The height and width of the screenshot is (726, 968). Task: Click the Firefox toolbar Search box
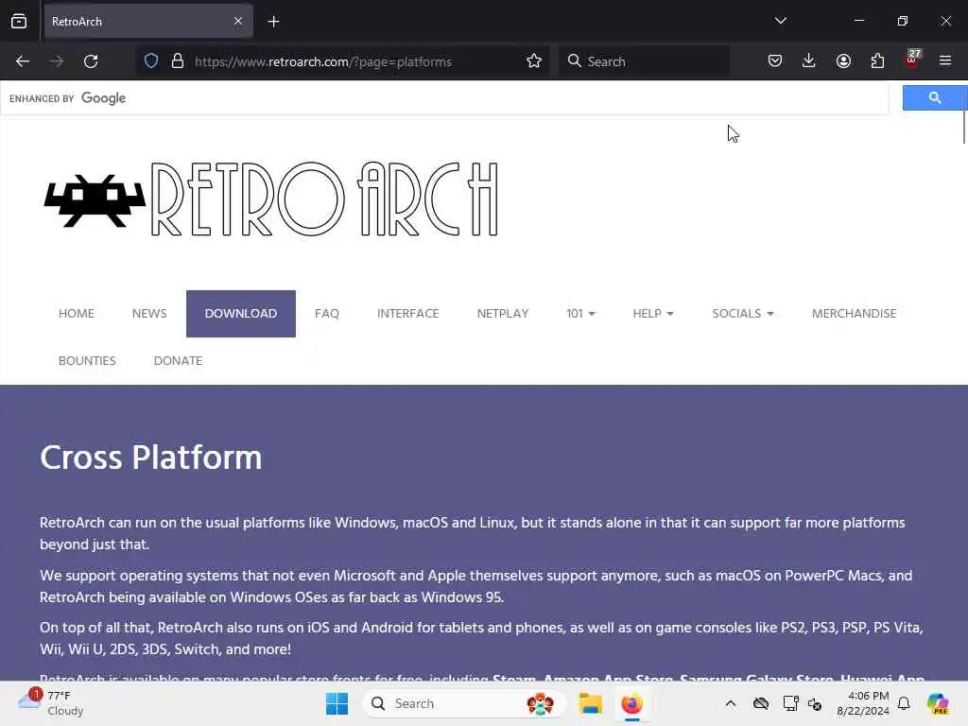(x=644, y=61)
